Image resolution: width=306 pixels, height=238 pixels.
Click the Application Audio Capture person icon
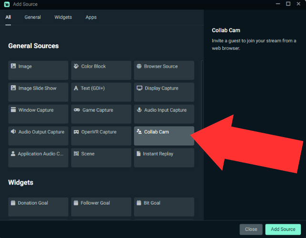click(x=13, y=153)
